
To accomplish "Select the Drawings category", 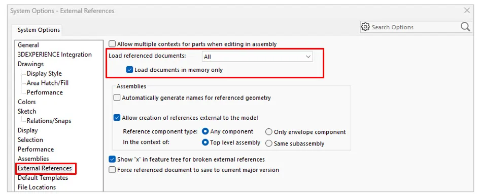I will point(30,64).
